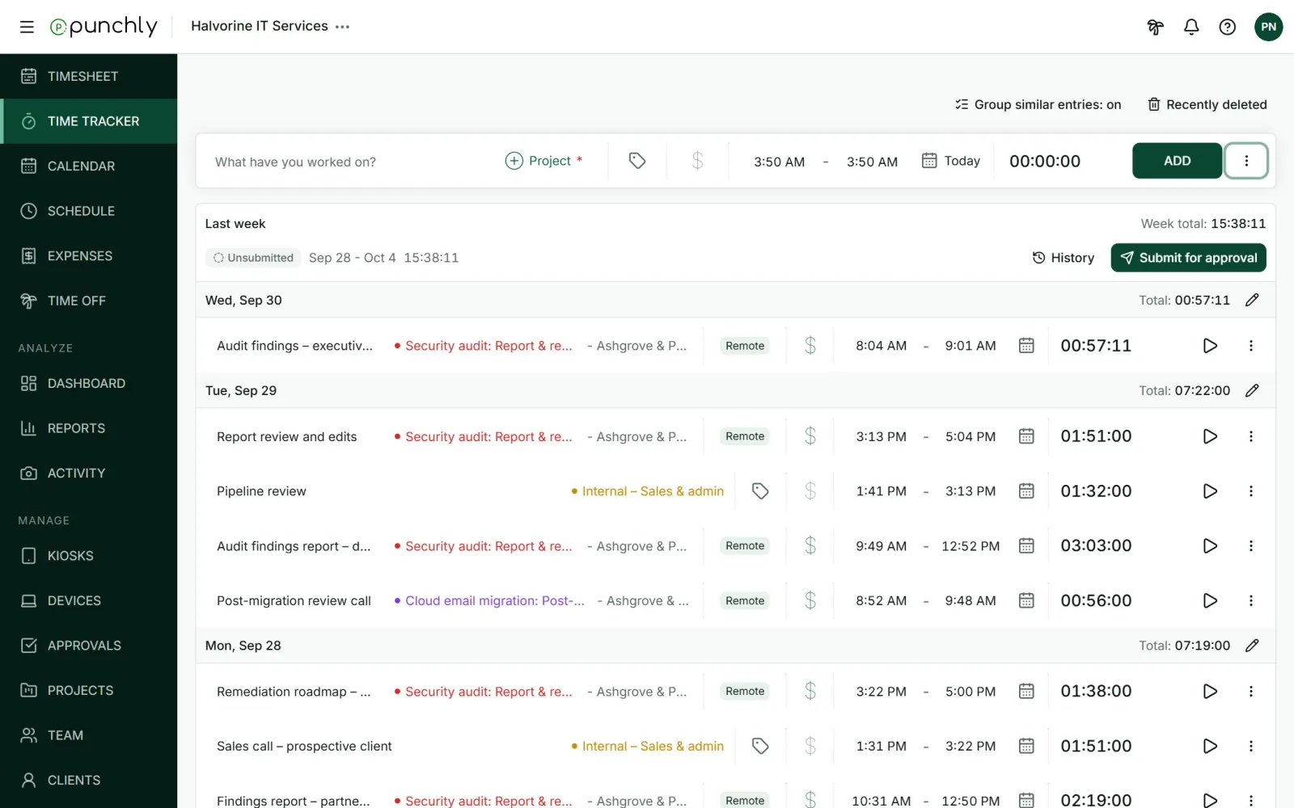Open Expenses from sidebar
The height and width of the screenshot is (808, 1294).
(x=89, y=255)
